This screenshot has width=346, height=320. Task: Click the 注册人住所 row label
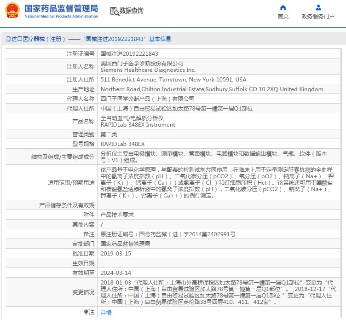(x=81, y=80)
